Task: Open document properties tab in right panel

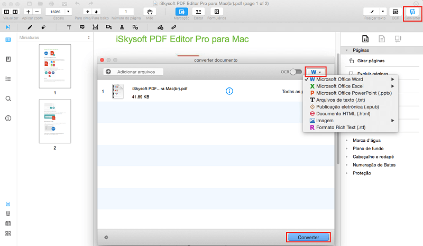Action: (x=382, y=39)
